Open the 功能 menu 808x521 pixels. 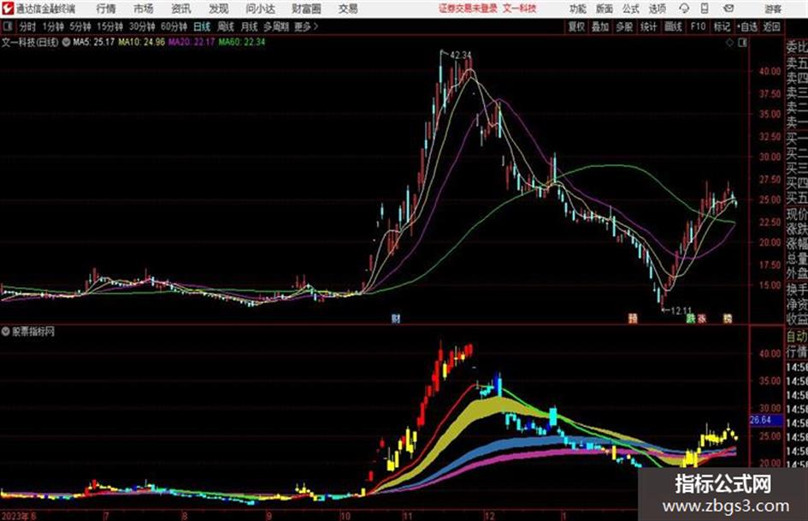click(578, 9)
